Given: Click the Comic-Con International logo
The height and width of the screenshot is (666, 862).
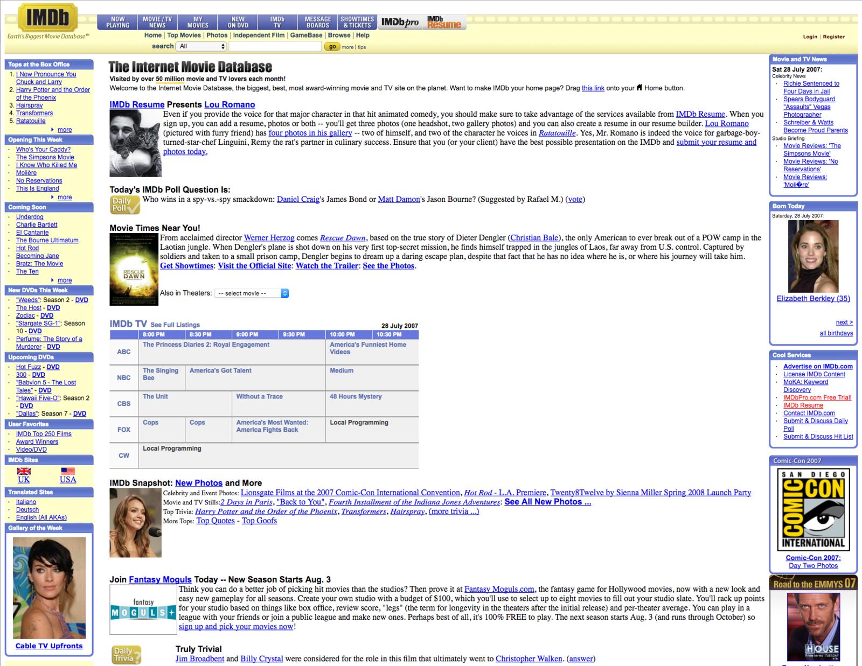Looking at the screenshot, I should pyautogui.click(x=813, y=509).
